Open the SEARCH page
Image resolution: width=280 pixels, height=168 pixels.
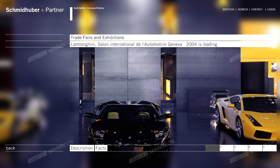[x=243, y=10]
